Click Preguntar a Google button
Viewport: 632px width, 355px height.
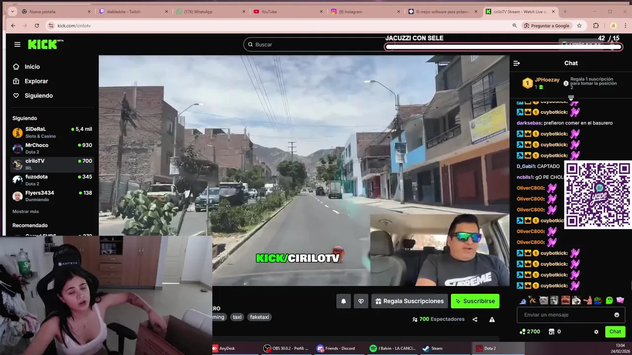pyautogui.click(x=547, y=26)
